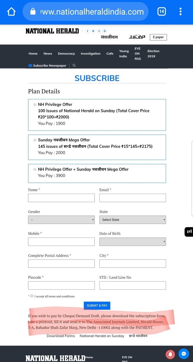Click the Twitter social icon in header
Image resolution: width=193 pixels, height=362 pixels.
click(93, 31)
